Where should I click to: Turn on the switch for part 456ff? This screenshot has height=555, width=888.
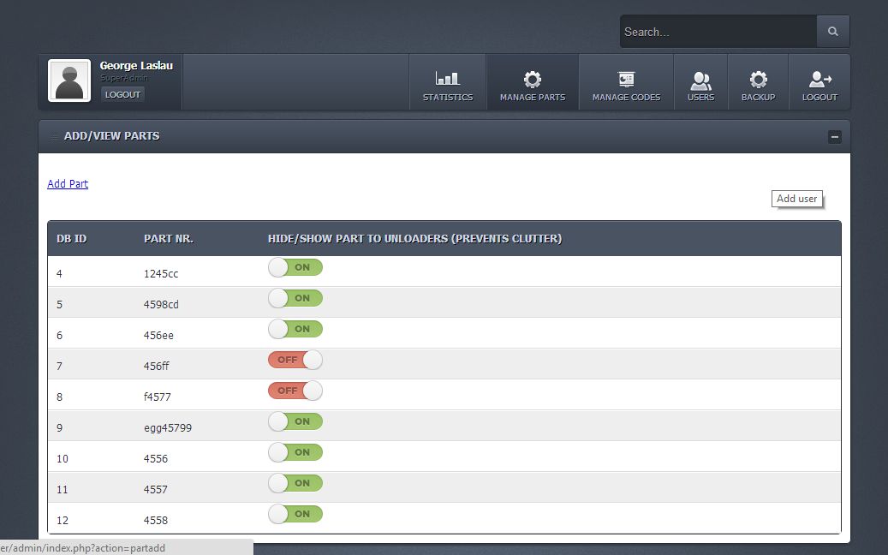point(295,360)
